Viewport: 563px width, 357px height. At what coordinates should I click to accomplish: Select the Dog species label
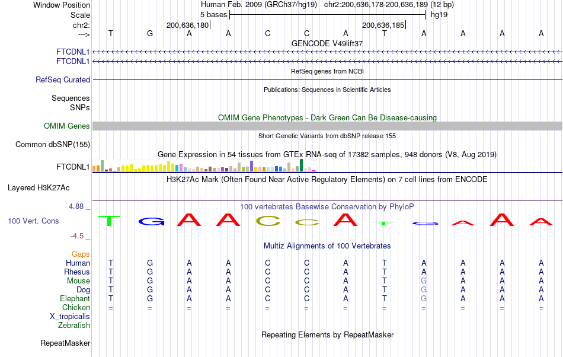83,289
